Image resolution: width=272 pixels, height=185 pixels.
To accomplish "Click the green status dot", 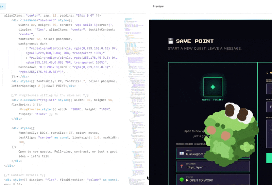I will (182, 180).
